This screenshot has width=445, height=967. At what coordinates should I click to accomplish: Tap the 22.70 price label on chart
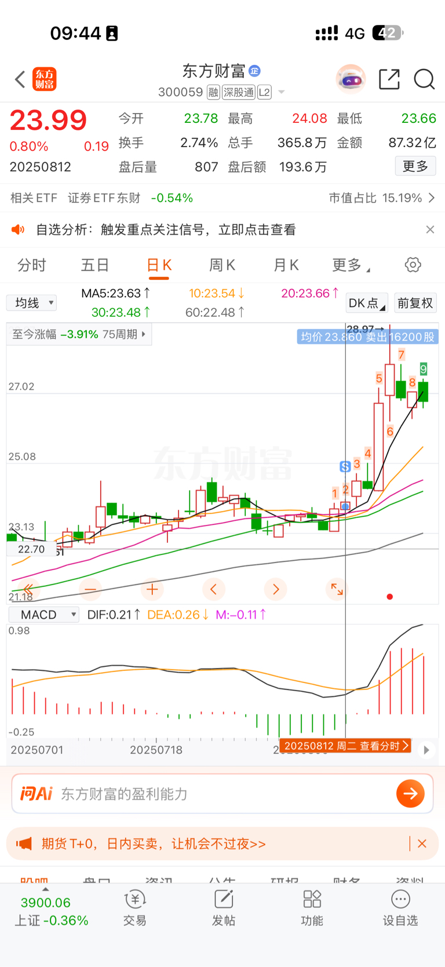pyautogui.click(x=31, y=549)
